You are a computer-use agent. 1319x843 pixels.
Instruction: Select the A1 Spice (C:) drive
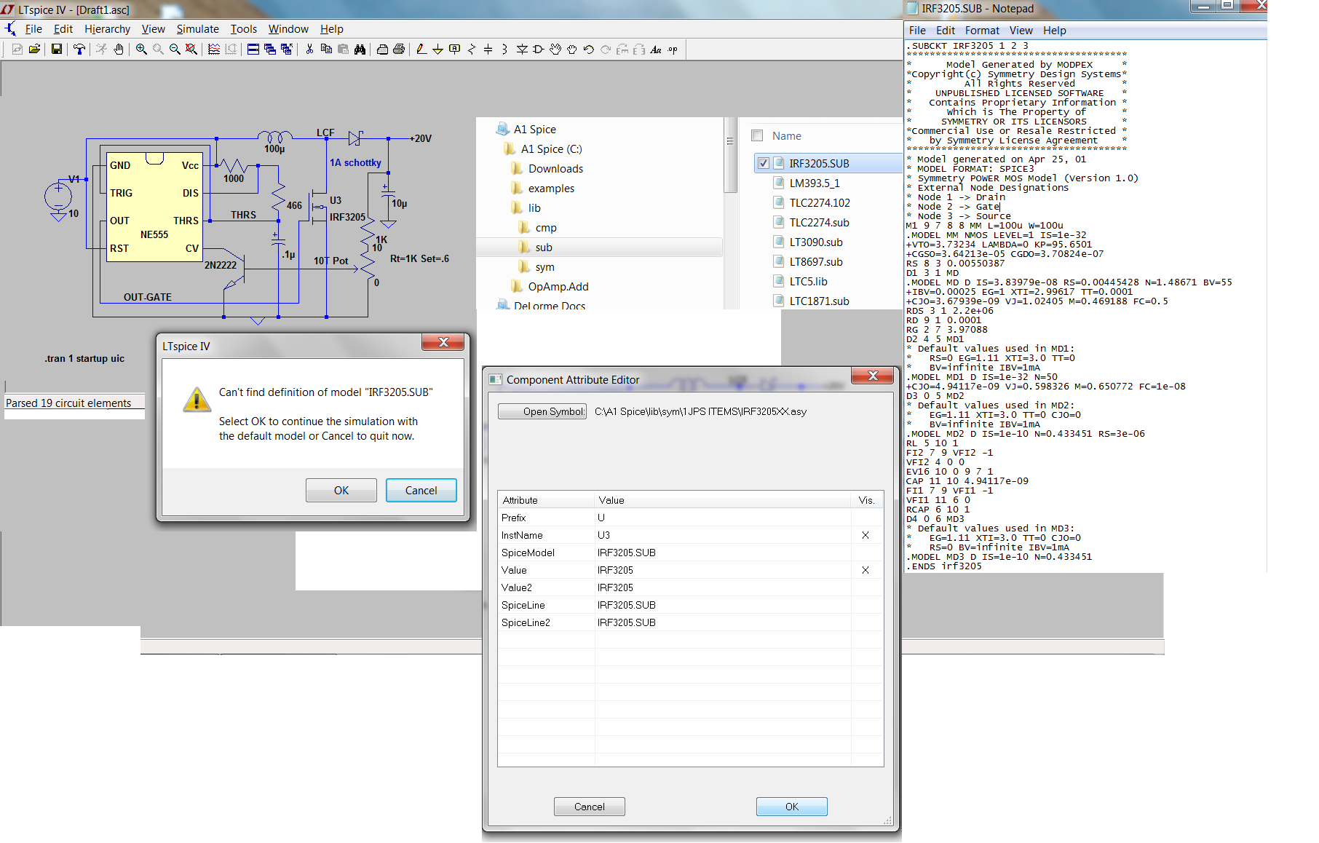click(x=551, y=149)
